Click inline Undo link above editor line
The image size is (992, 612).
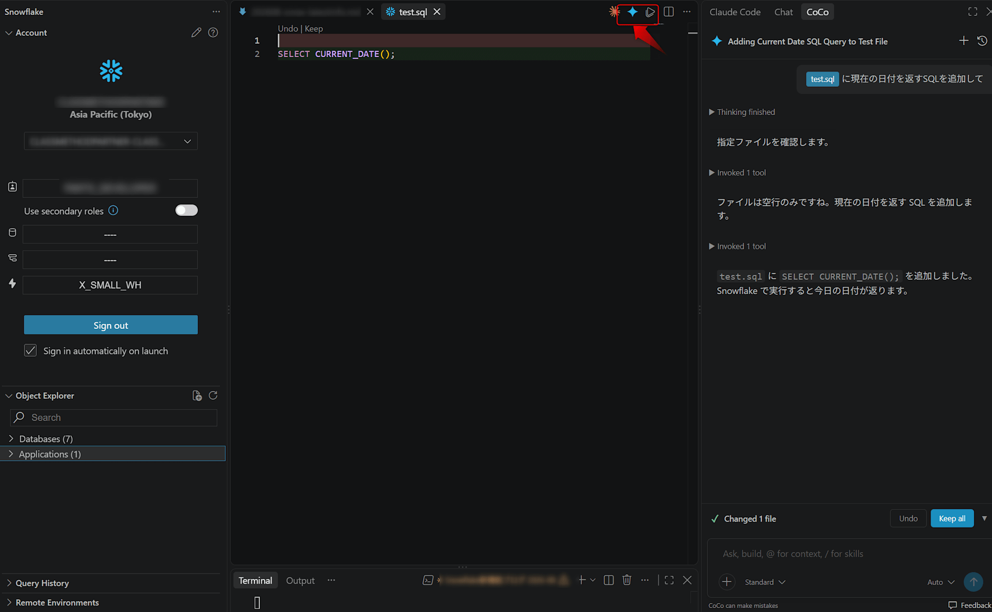(x=288, y=29)
